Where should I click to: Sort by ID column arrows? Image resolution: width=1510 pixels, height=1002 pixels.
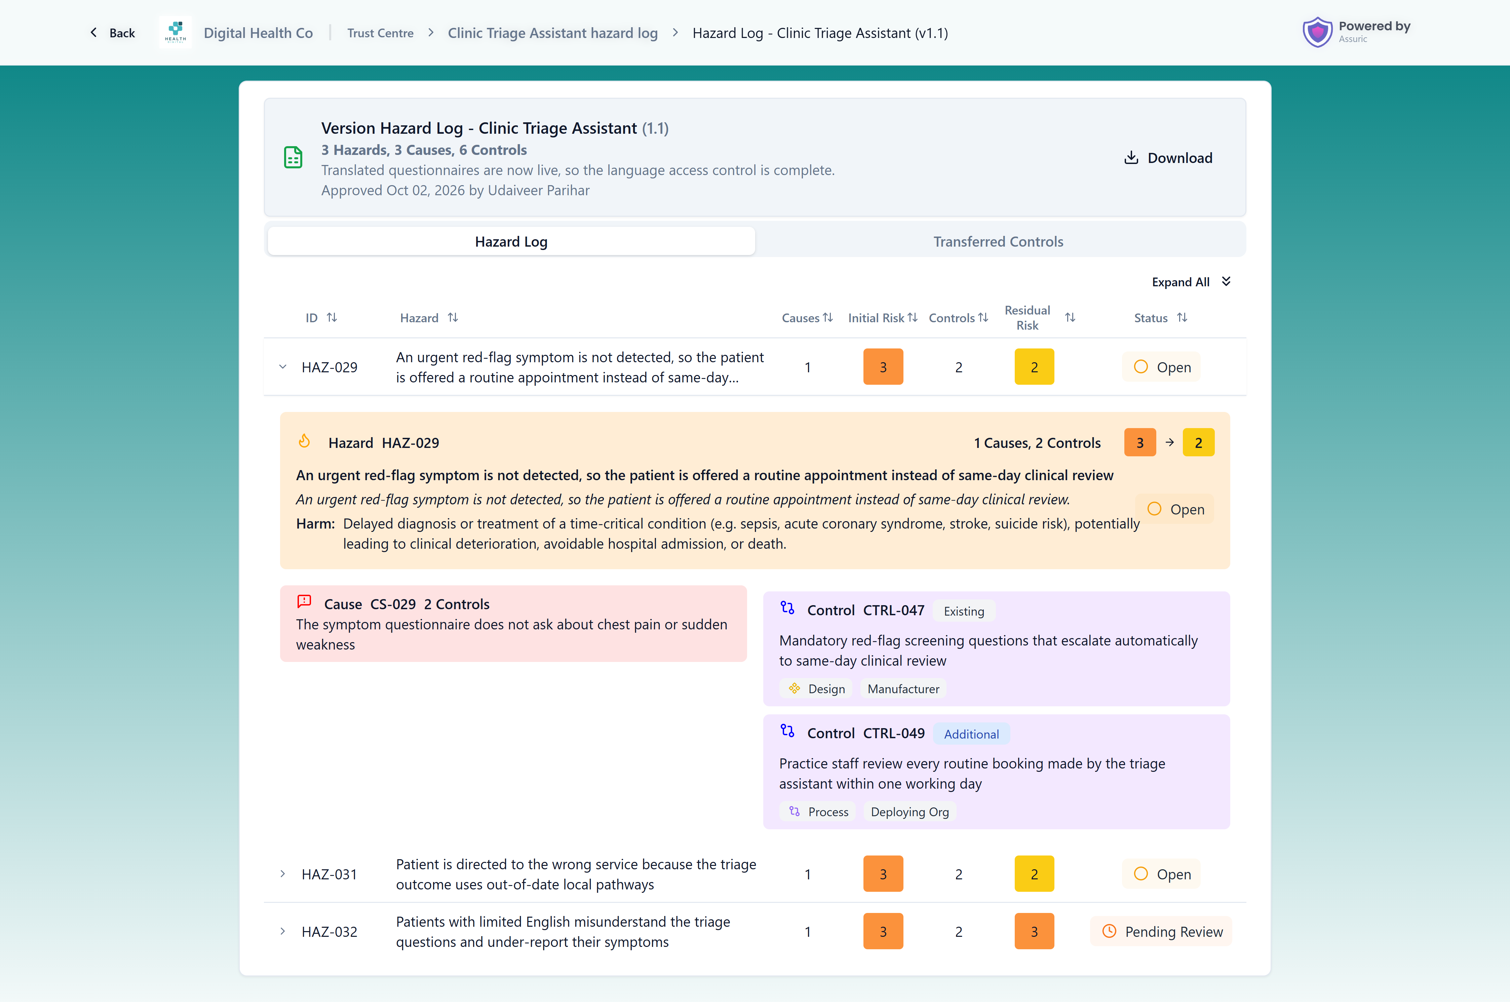coord(332,318)
